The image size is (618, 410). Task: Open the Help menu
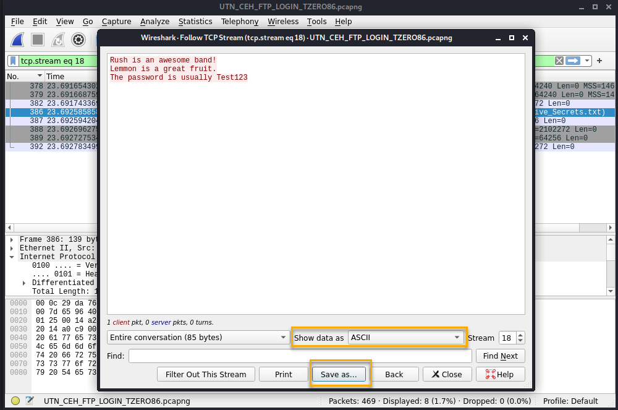[343, 21]
